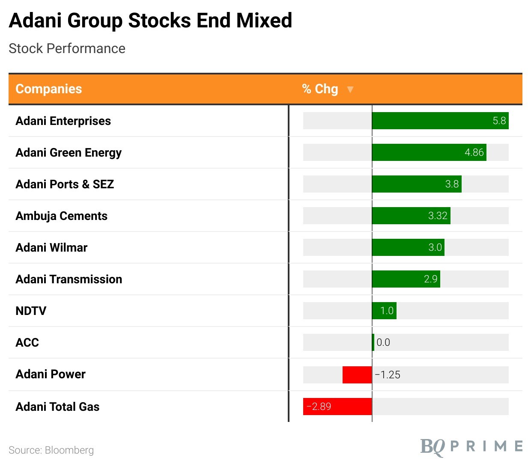This screenshot has width=531, height=469.
Task: Select the Adani Transmission row label
Action: tap(69, 279)
